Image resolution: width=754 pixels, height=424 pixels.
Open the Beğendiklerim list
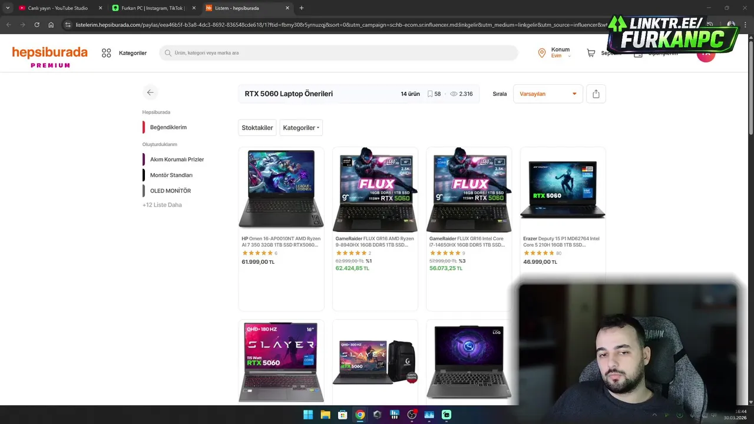point(168,127)
